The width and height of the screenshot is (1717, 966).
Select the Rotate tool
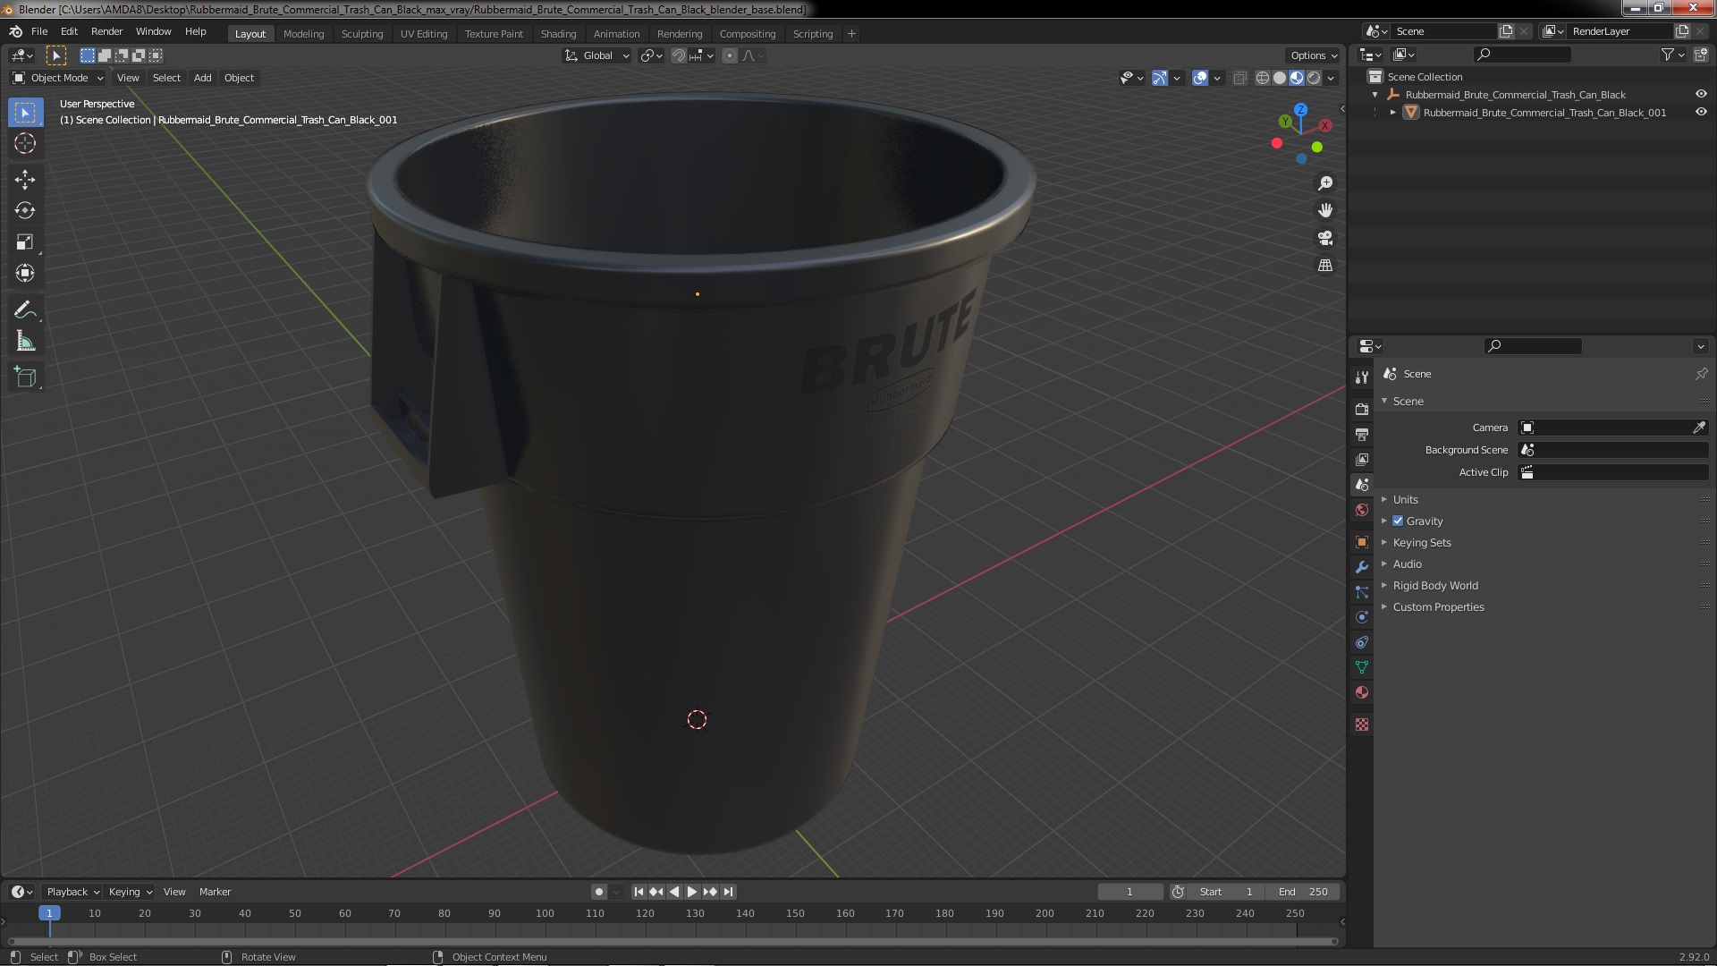point(25,210)
